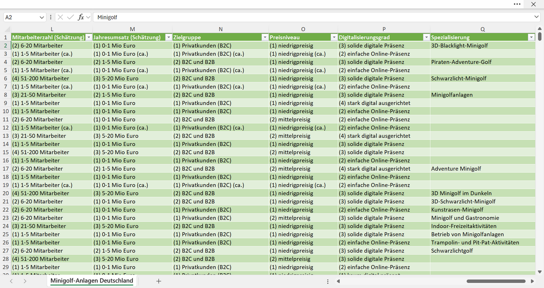Go to the previous sheet with the arrow
The width and height of the screenshot is (544, 288).
click(x=11, y=281)
